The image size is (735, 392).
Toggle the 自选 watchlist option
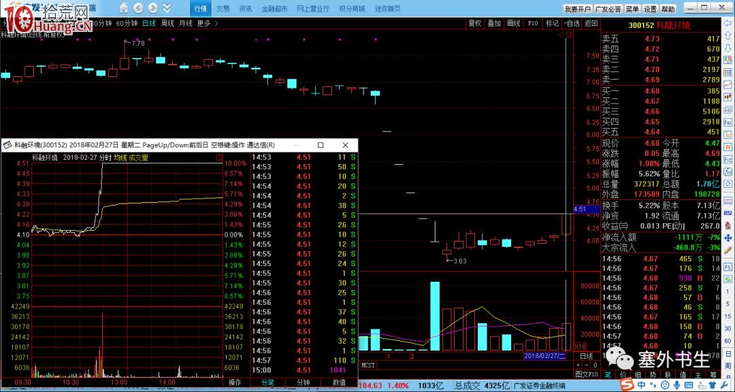pyautogui.click(x=572, y=23)
